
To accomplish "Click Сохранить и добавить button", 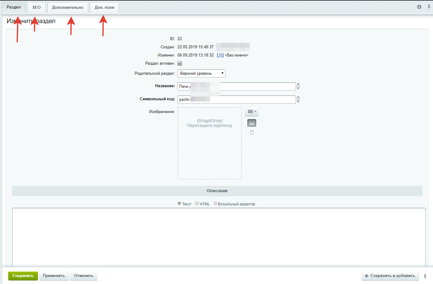I will 390,276.
